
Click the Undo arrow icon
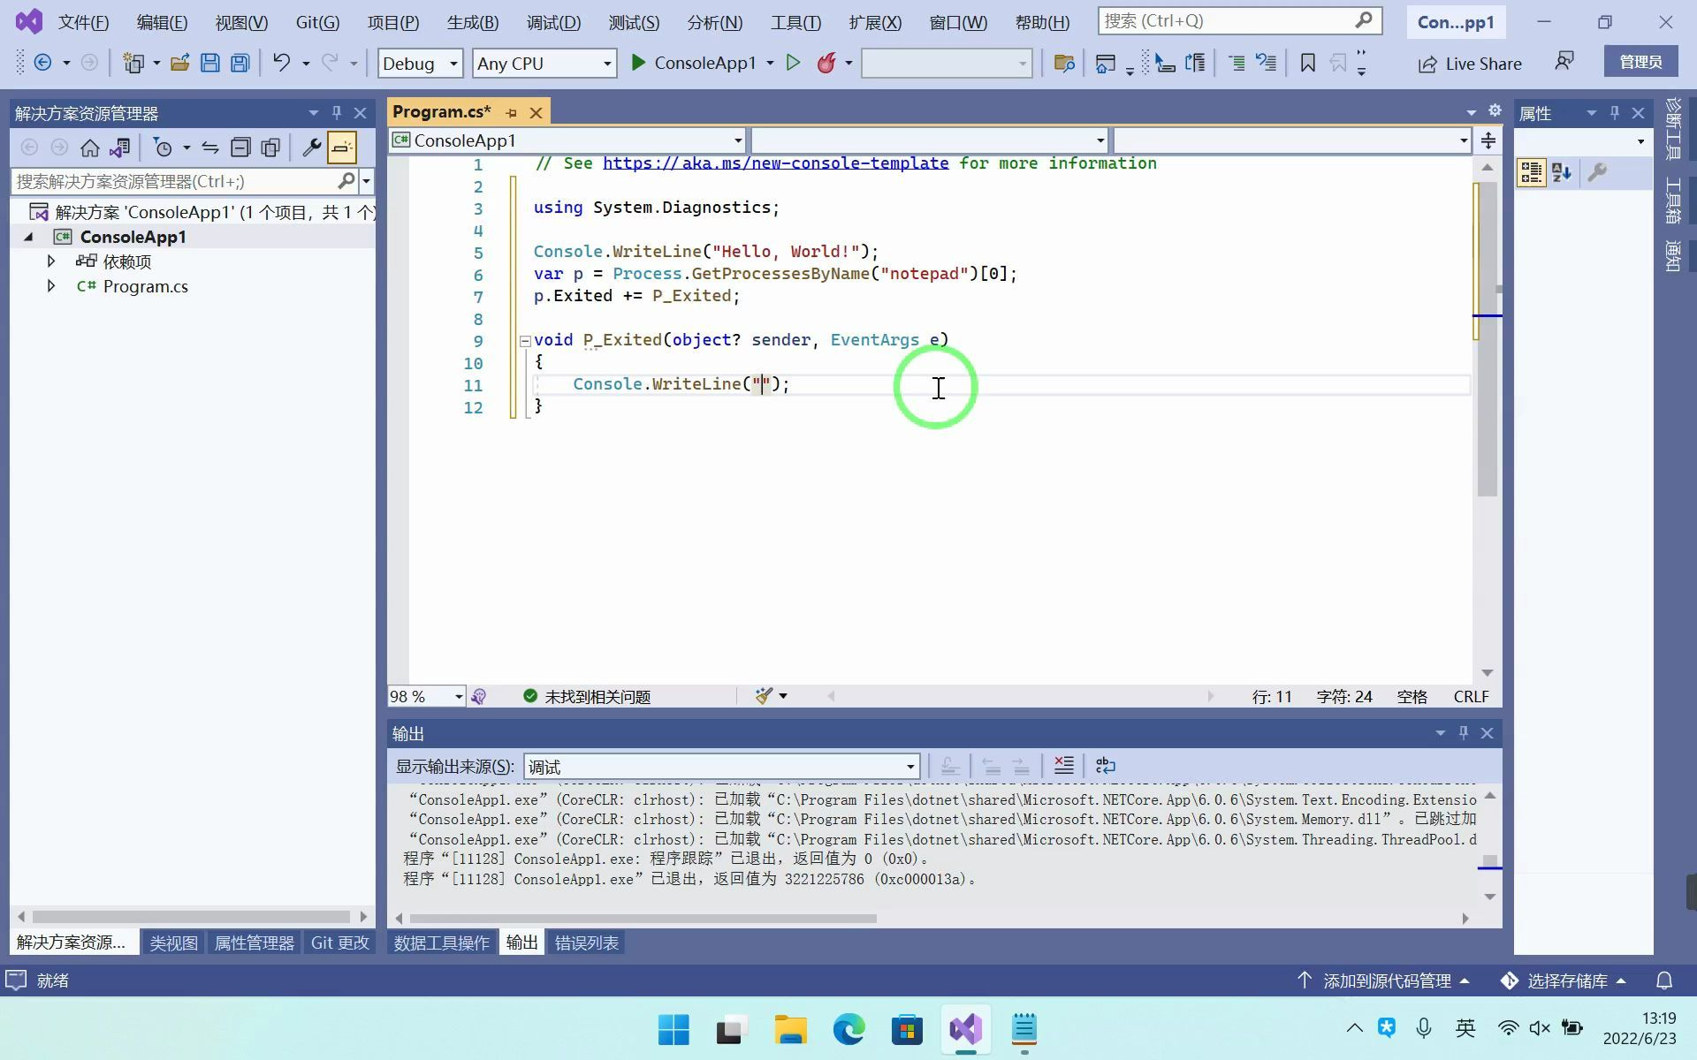point(281,63)
